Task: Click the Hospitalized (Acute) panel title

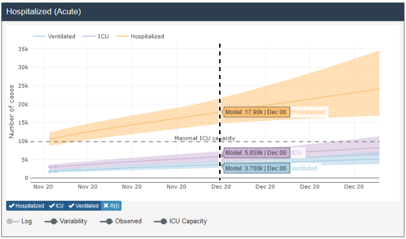Action: pos(43,11)
